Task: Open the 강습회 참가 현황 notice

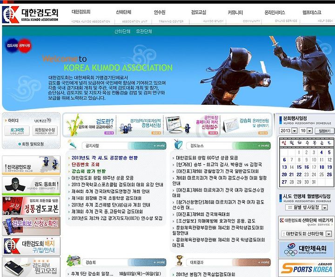Action: pos(89,171)
